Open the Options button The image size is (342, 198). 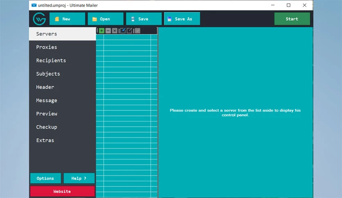tap(45, 178)
